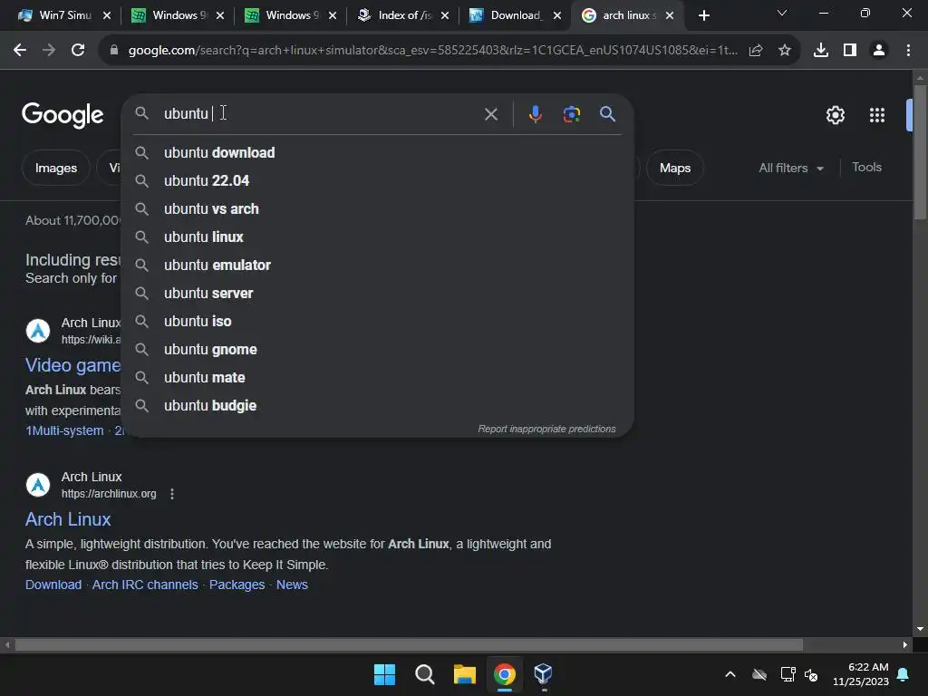928x696 pixels.
Task: Open Windows taskbar search
Action: coord(425,674)
